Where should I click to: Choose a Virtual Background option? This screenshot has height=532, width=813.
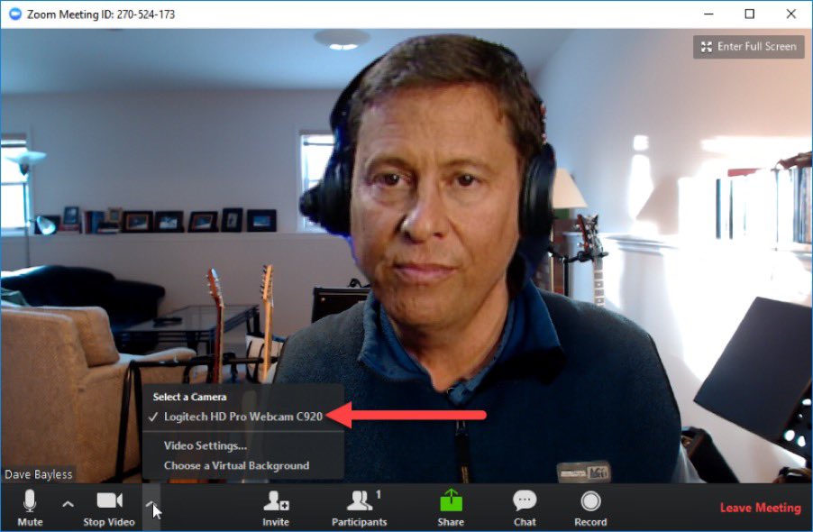tap(236, 465)
